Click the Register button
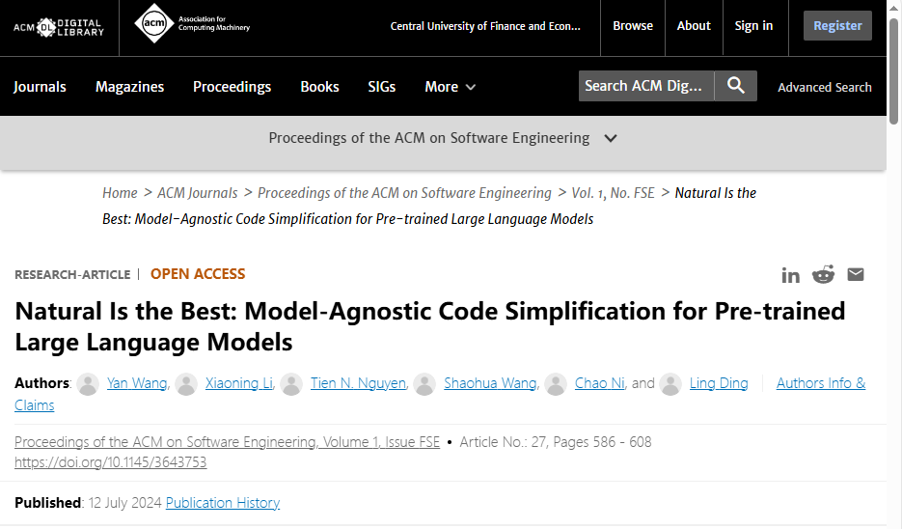Image resolution: width=902 pixels, height=529 pixels. (837, 26)
